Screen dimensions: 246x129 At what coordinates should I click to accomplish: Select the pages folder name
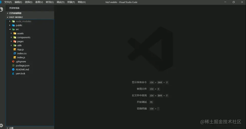(x=20, y=41)
